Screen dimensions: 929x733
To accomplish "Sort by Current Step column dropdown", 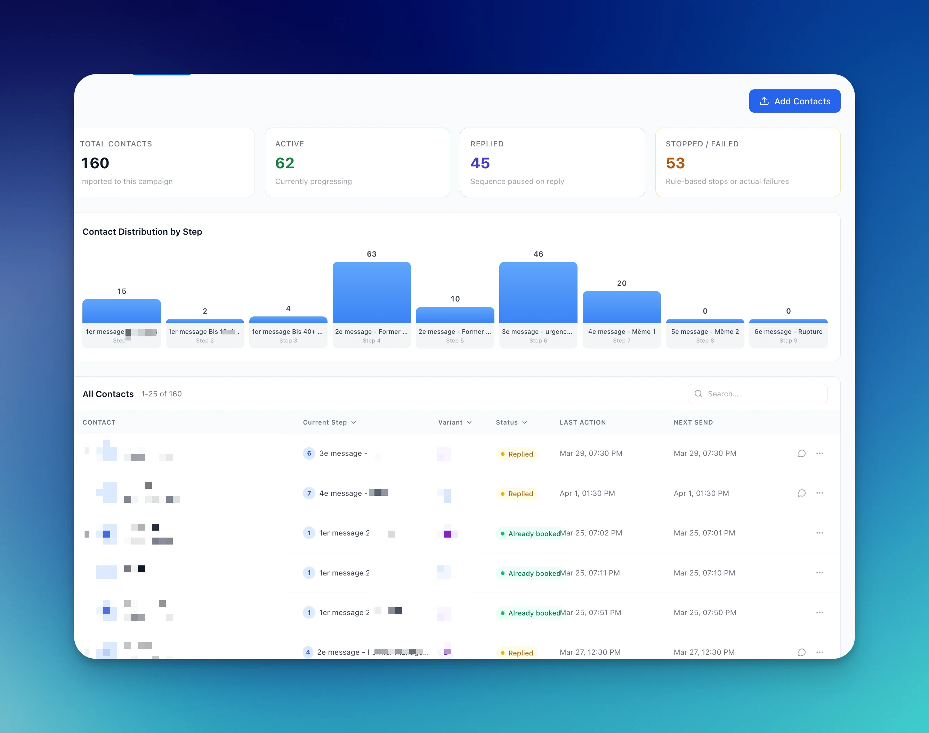I will (329, 422).
